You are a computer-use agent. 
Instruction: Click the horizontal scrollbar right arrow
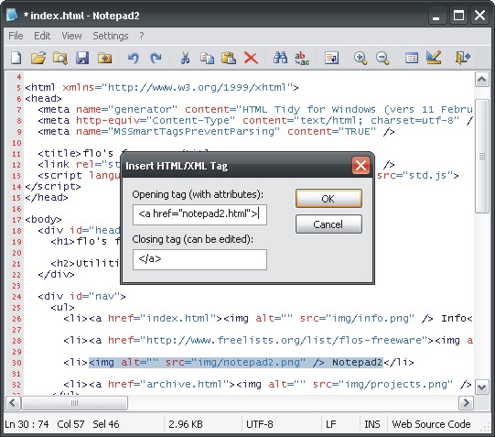click(x=466, y=403)
